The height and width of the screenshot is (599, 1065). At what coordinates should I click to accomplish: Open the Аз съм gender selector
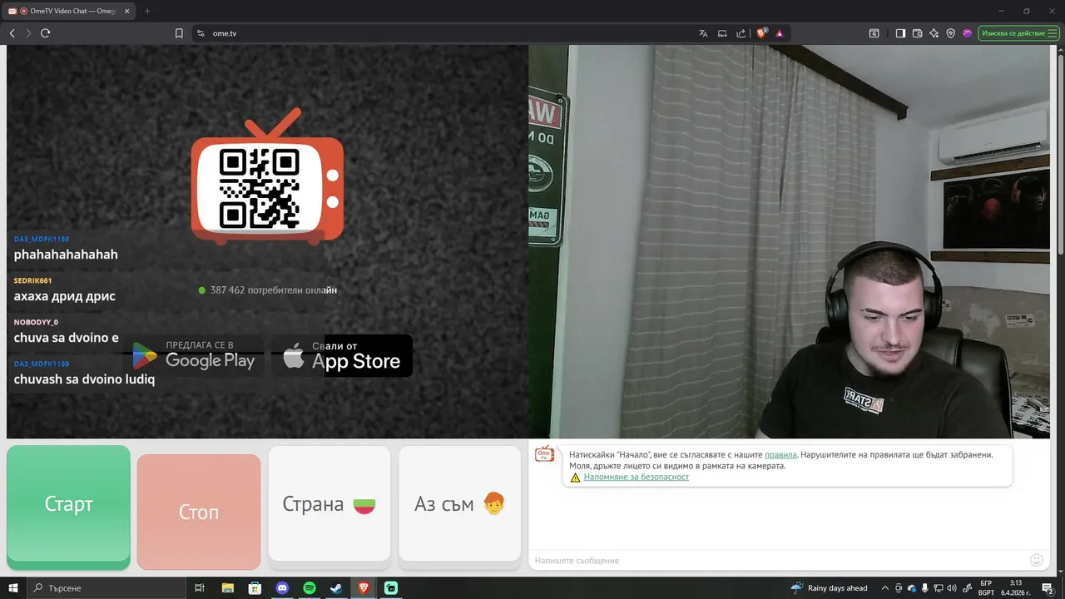[x=460, y=504]
